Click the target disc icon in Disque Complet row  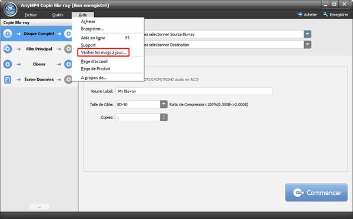coord(68,34)
